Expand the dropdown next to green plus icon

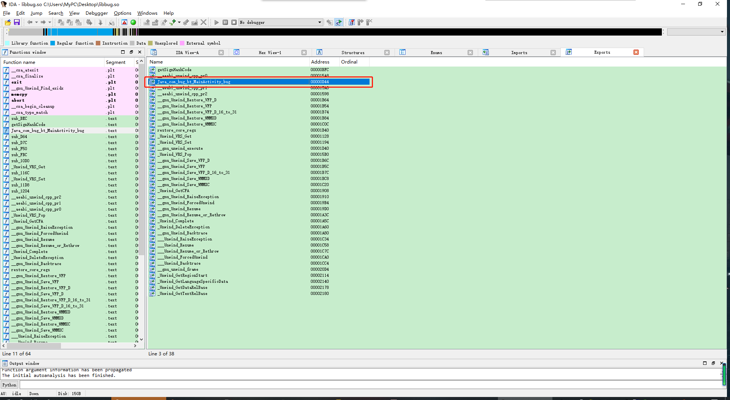coord(179,22)
